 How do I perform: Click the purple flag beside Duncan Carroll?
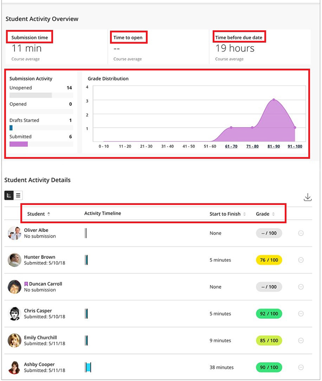coord(26,284)
